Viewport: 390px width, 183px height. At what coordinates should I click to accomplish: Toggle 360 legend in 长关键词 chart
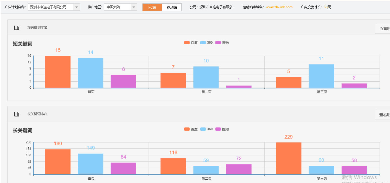tap(207, 129)
